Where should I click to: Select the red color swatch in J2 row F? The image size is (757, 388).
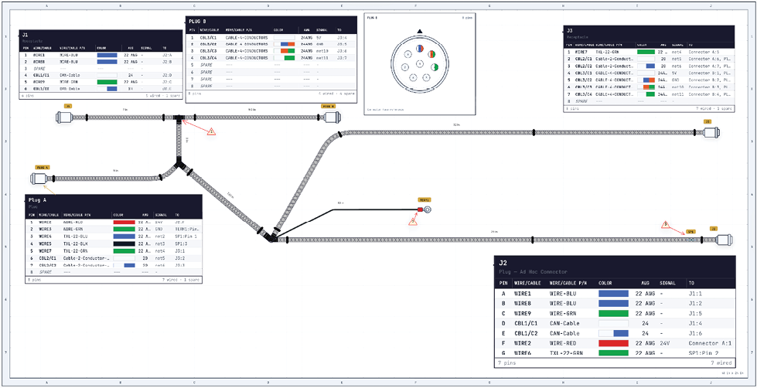(x=613, y=343)
